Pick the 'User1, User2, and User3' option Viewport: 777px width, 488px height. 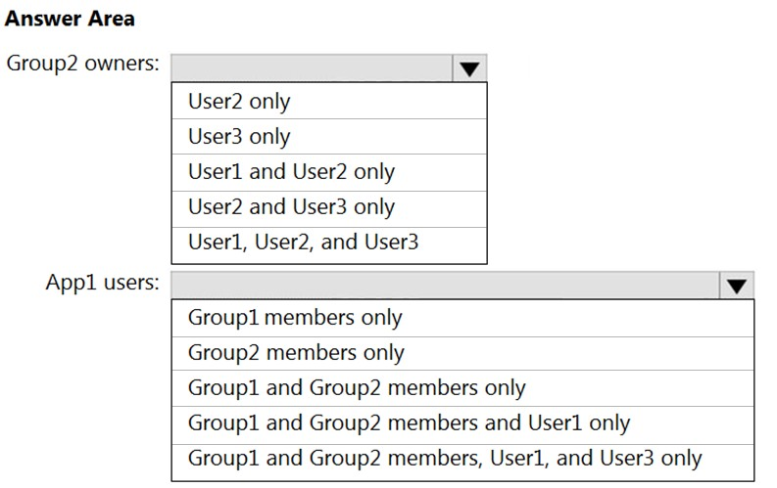coord(303,243)
